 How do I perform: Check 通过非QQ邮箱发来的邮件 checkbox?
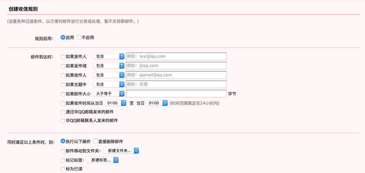click(x=63, y=112)
